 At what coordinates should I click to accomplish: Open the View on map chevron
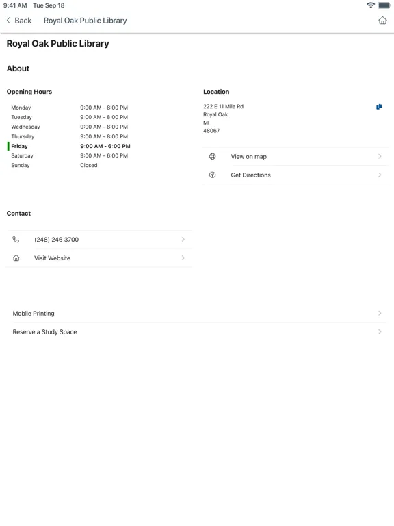(380, 156)
